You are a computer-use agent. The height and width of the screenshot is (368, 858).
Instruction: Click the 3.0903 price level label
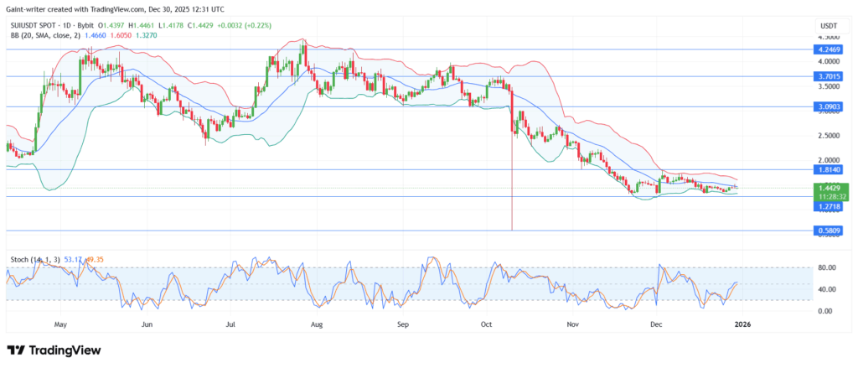[830, 106]
